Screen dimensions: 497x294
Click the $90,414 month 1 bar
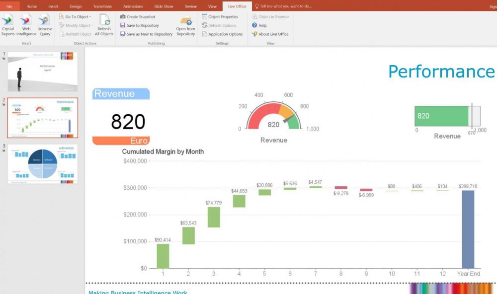pos(163,256)
